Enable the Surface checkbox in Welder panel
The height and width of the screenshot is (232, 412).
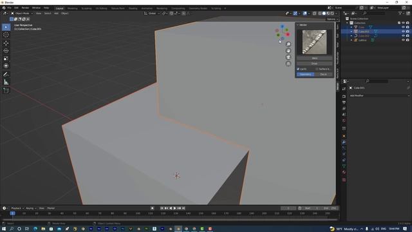click(317, 69)
